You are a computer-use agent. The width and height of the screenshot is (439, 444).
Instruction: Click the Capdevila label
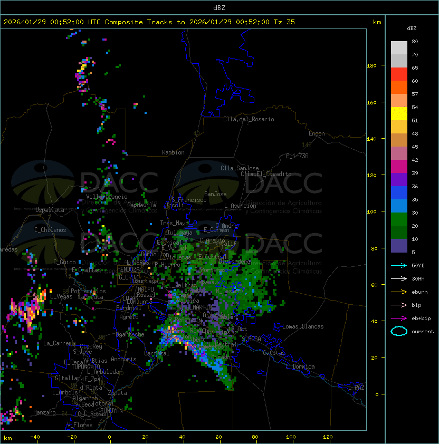point(141,205)
